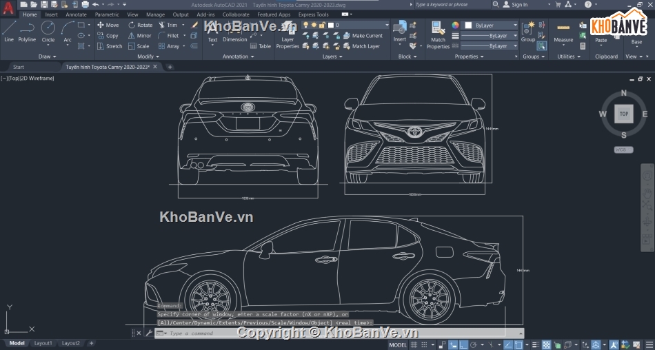Open a drawing with the Open folder icon
The image size is (655, 350).
(x=34, y=5)
